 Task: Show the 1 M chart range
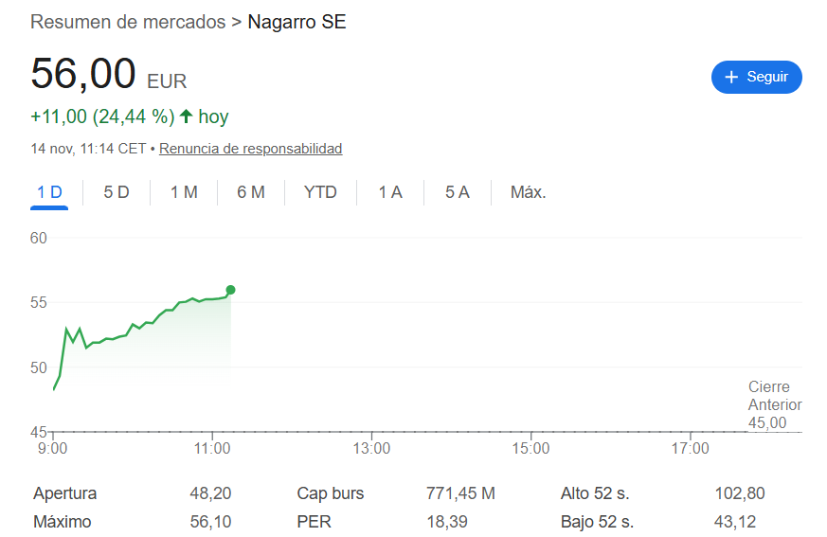[184, 192]
